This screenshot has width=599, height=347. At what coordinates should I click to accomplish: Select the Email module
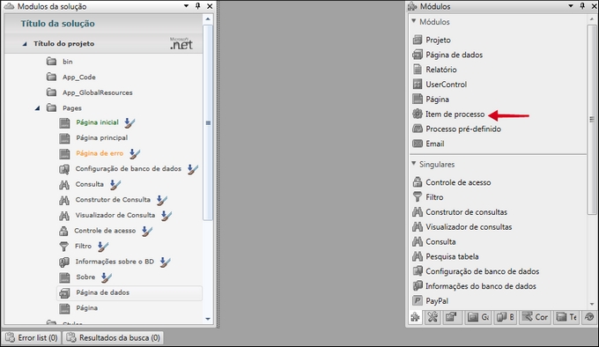(x=428, y=144)
